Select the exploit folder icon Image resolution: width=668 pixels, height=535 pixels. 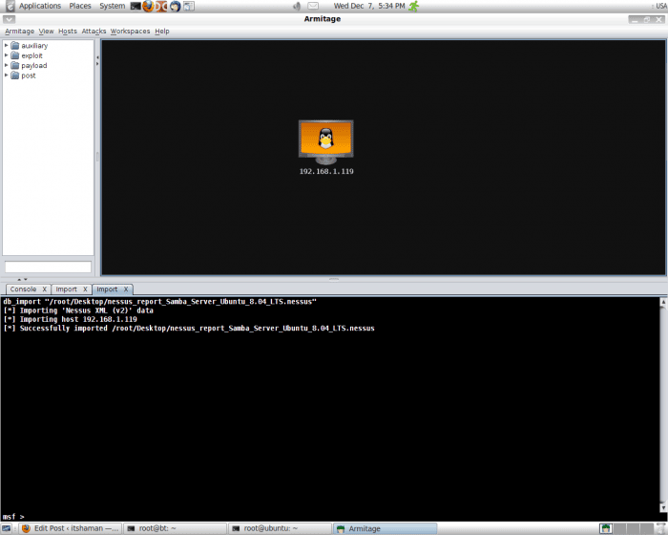tap(15, 55)
